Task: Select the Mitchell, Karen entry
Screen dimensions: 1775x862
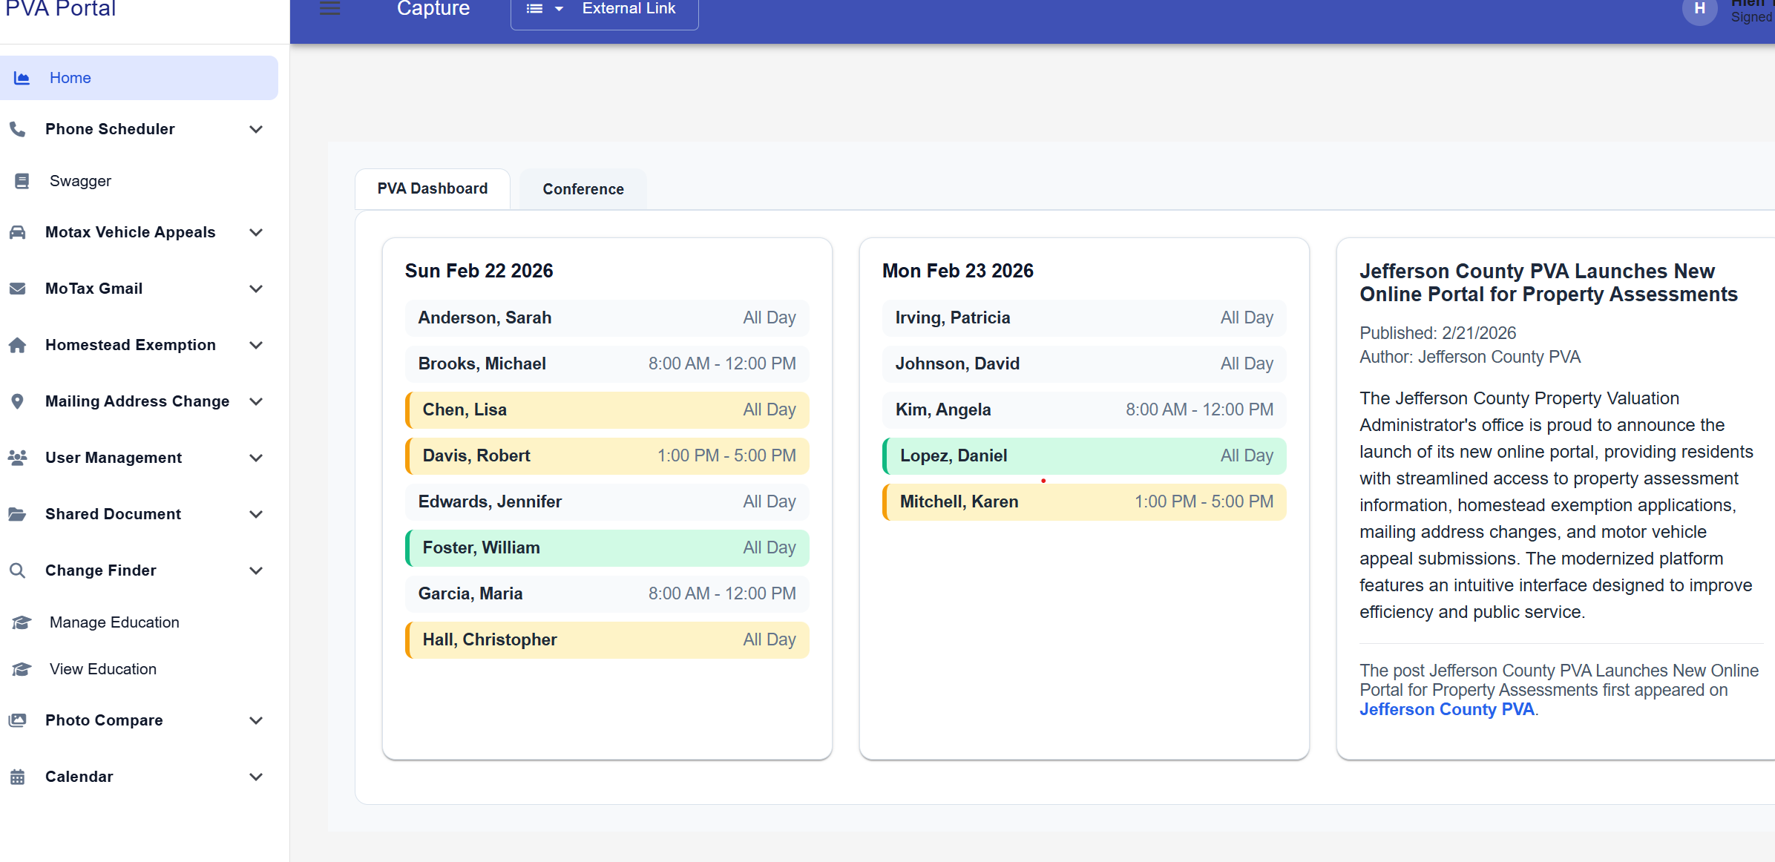Action: [1084, 501]
